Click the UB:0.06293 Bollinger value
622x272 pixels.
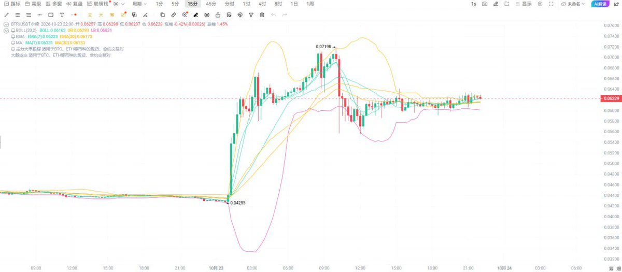(78, 31)
